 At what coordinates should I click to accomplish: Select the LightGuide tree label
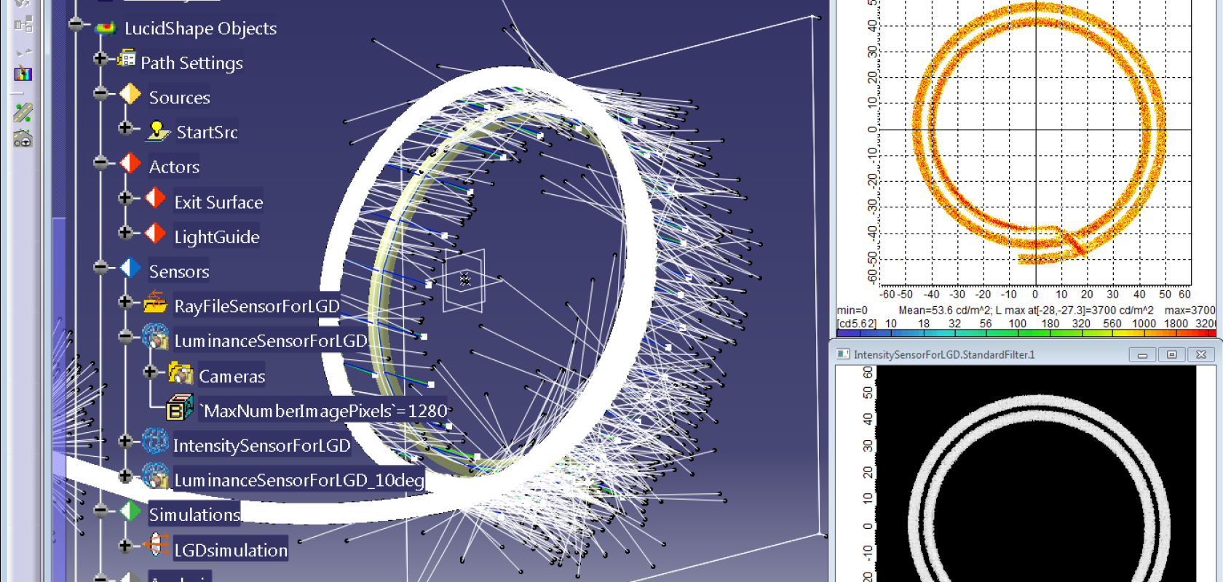[217, 237]
